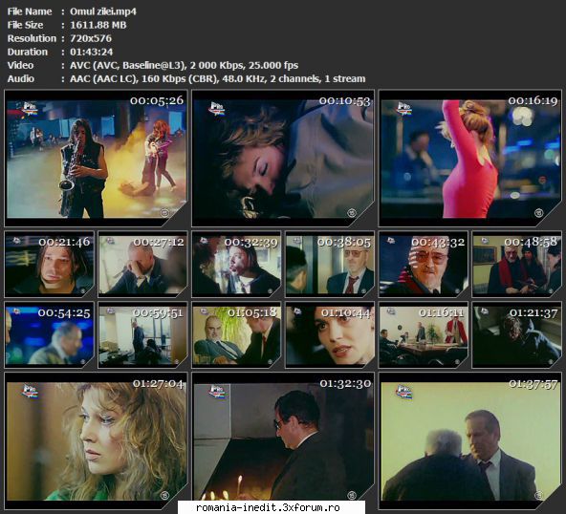Click the round rating badge in the 01:32:30 frame
Screen dimensions: 566x514
click(352, 495)
